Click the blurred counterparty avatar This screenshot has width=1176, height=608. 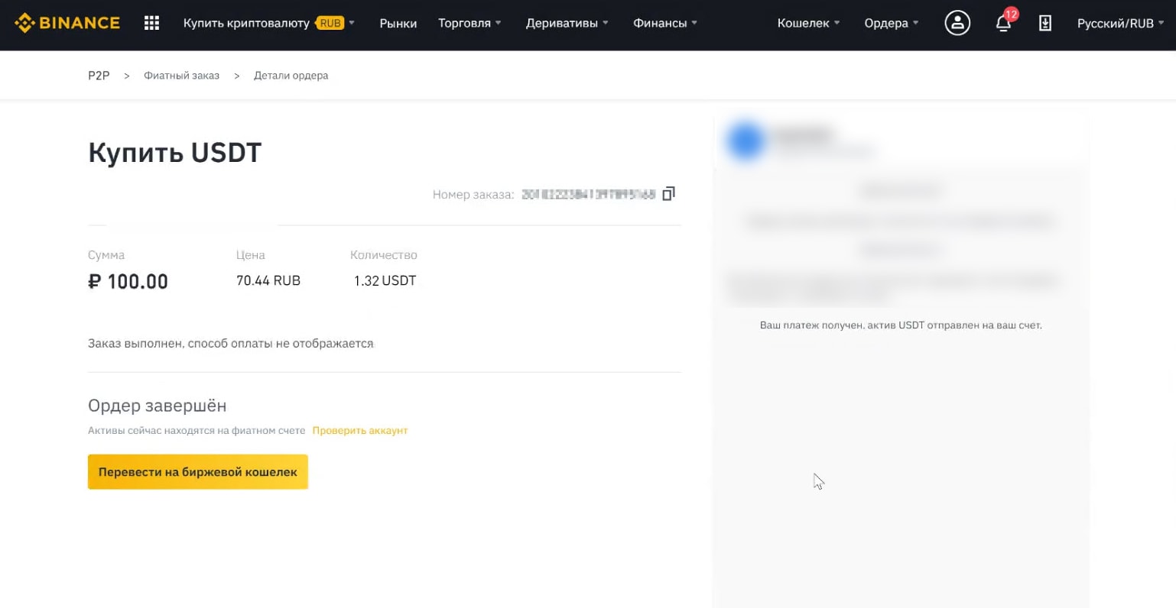point(746,141)
